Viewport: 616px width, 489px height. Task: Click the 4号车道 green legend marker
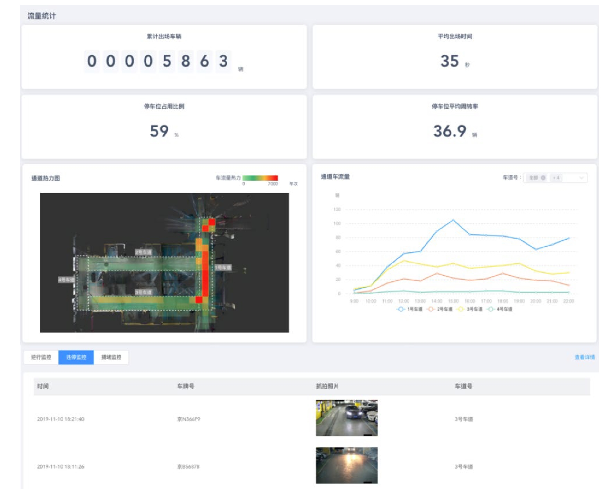(490, 309)
